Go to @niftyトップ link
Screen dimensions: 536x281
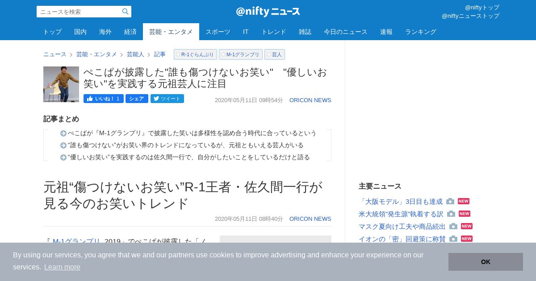(x=482, y=8)
